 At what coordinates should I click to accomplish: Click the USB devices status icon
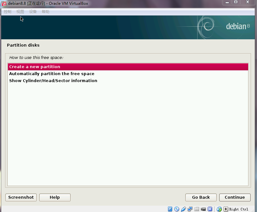click(183, 209)
